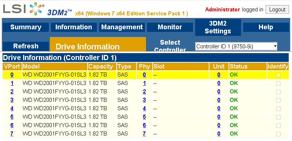The height and width of the screenshot is (141, 292).
Task: Click the Refresh button
Action: 26,46
